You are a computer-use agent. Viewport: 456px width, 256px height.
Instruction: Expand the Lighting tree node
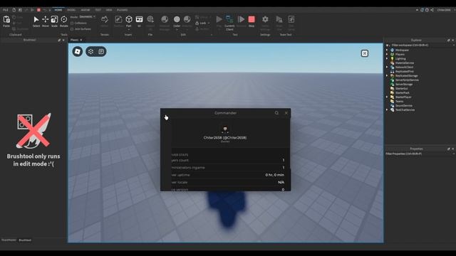pyautogui.click(x=387, y=58)
